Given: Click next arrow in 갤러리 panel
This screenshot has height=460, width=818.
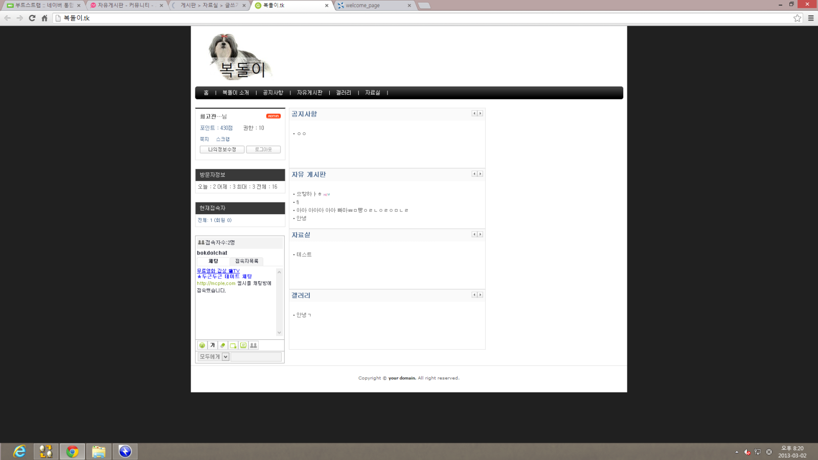Looking at the screenshot, I should (x=480, y=295).
